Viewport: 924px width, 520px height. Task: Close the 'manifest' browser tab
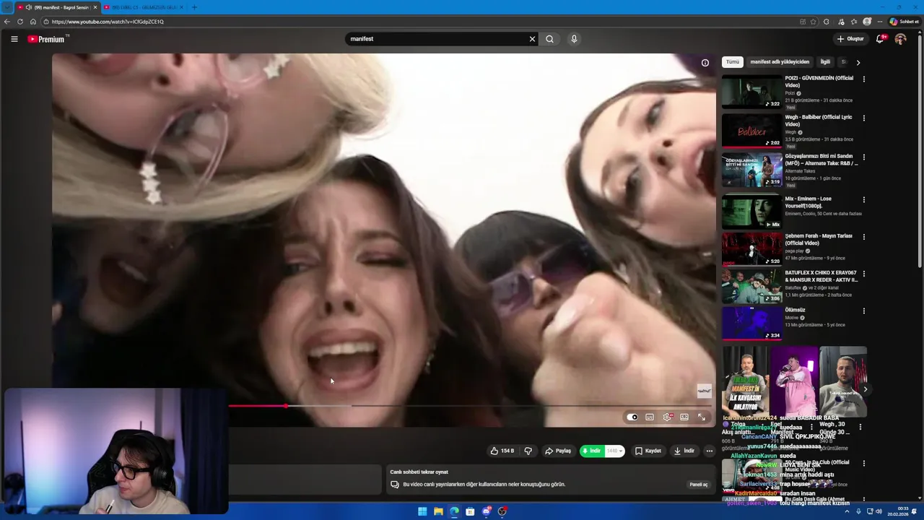pyautogui.click(x=95, y=7)
